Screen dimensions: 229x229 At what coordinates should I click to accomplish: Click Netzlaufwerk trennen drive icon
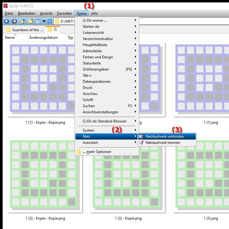click(141, 143)
